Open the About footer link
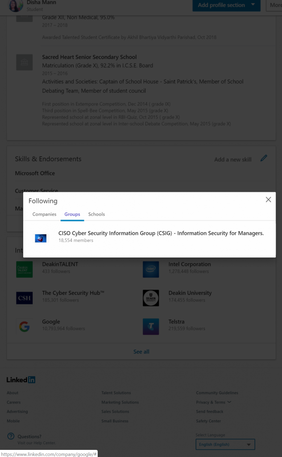 12,393
